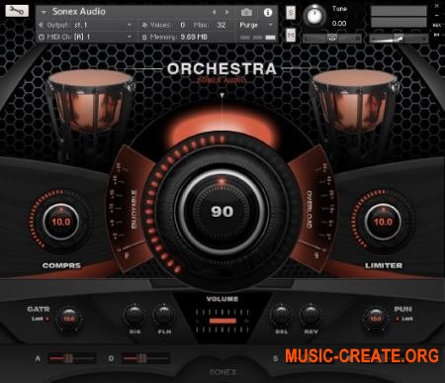The width and height of the screenshot is (445, 383).
Task: Click the AUX button in the header
Action: coord(437,25)
